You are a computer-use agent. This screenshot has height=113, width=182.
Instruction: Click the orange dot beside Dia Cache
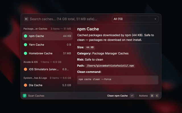(x=25, y=85)
